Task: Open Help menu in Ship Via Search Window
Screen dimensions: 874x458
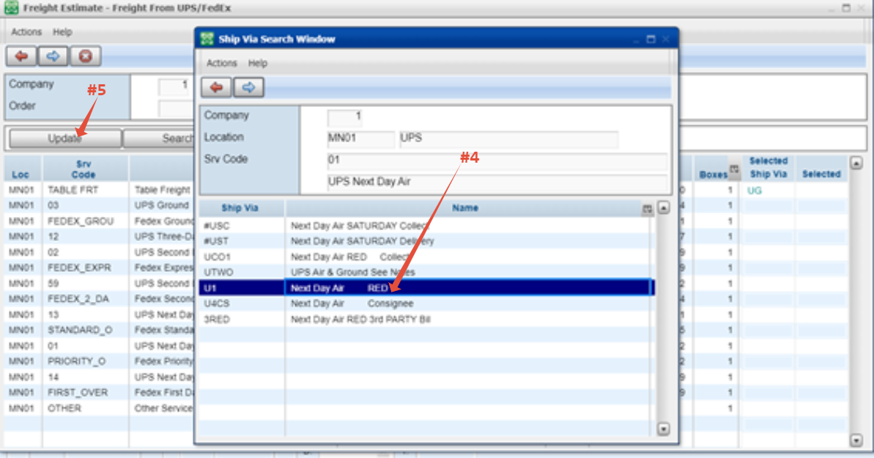Action: click(x=258, y=63)
